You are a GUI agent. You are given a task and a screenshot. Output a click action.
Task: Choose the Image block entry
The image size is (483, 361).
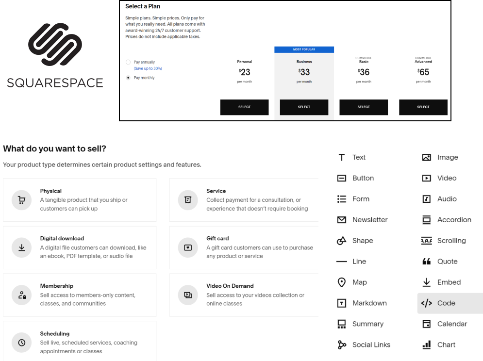click(x=447, y=157)
